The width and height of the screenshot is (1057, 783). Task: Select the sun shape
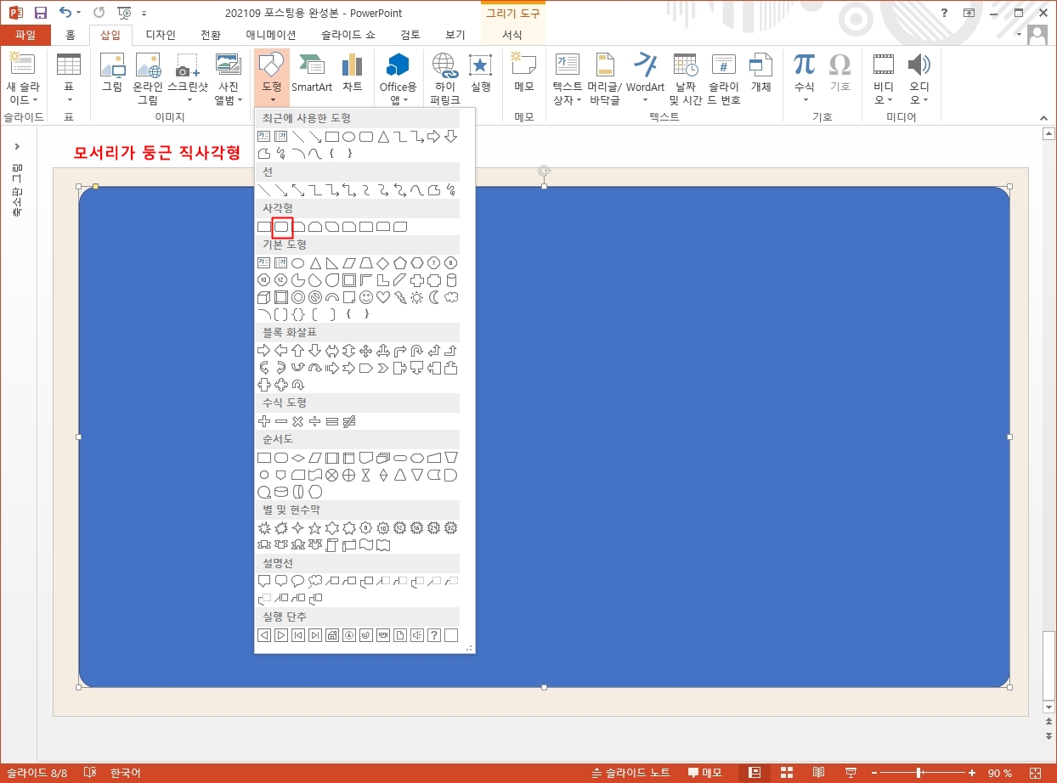pos(417,297)
